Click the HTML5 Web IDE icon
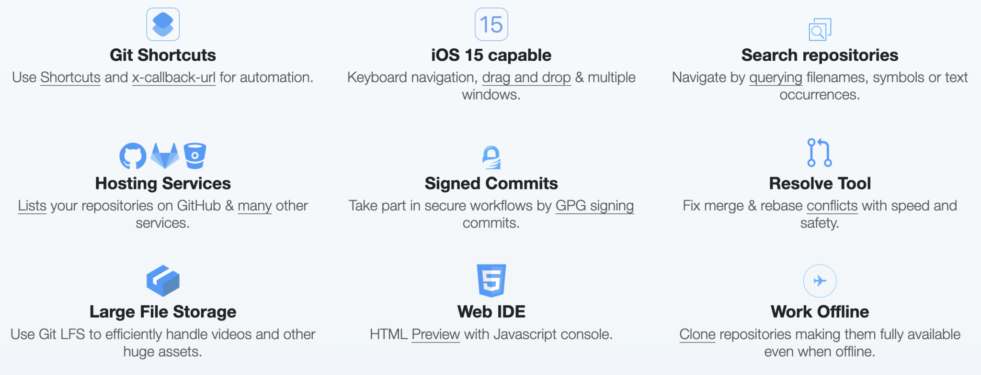 tap(491, 281)
